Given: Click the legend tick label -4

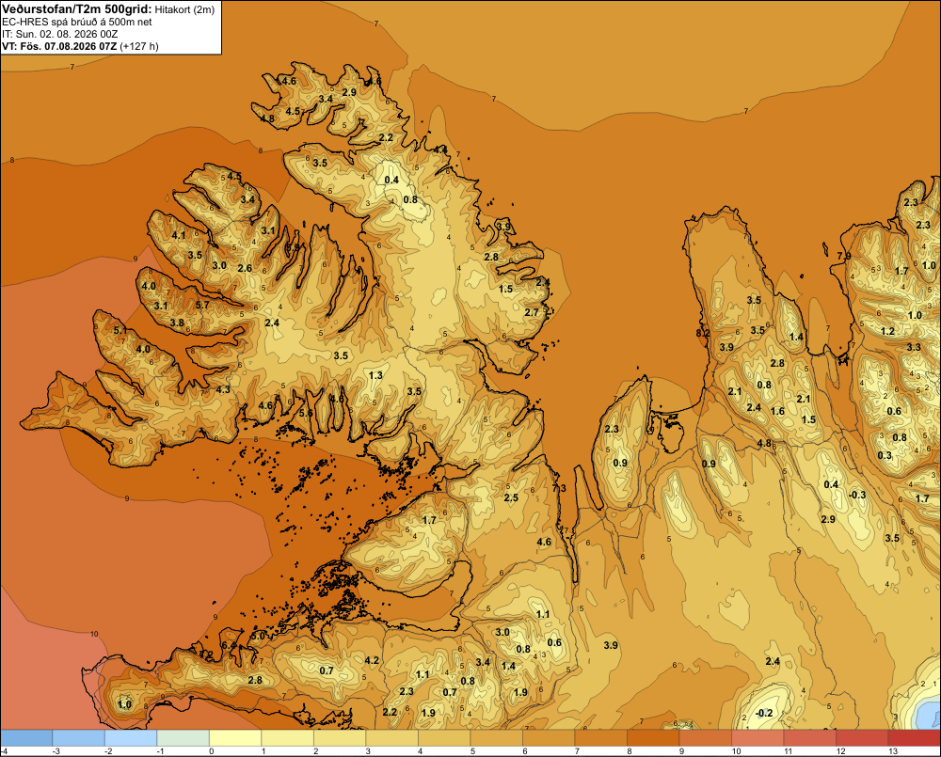Looking at the screenshot, I should coord(4,751).
